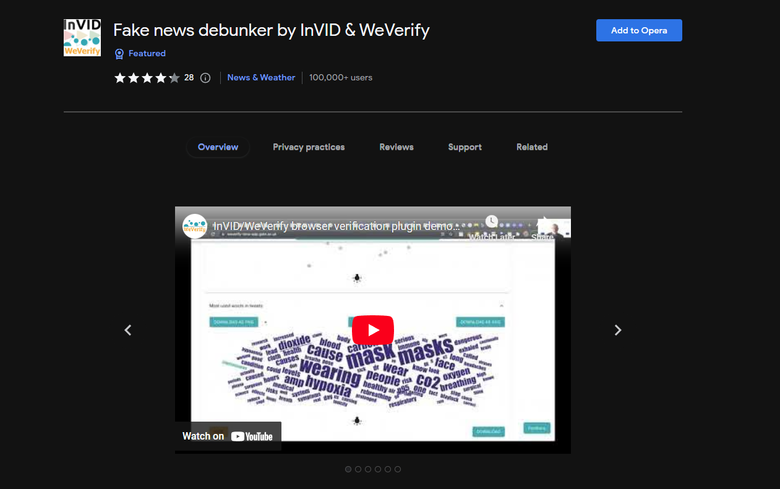This screenshot has width=780, height=489.
Task: Click the Watch Later clock icon
Action: [492, 223]
